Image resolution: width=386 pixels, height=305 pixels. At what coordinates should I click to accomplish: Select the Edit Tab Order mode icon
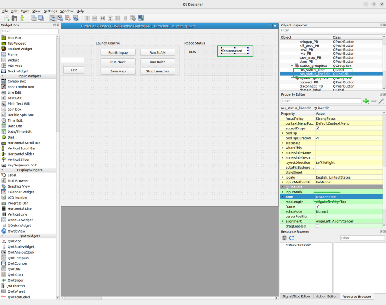[75, 18]
